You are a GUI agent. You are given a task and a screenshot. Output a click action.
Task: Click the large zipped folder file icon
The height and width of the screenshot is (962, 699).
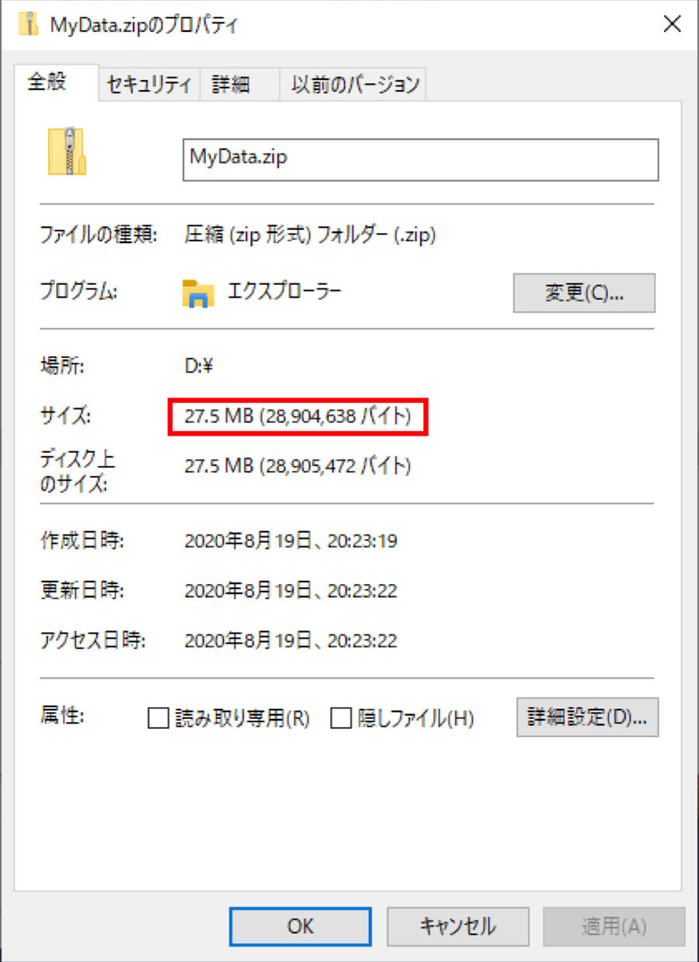click(x=67, y=151)
